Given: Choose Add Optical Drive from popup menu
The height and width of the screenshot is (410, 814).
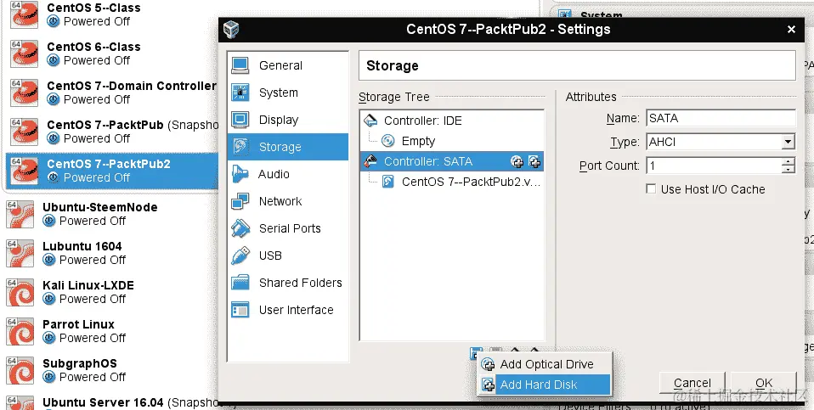Looking at the screenshot, I should coord(544,364).
